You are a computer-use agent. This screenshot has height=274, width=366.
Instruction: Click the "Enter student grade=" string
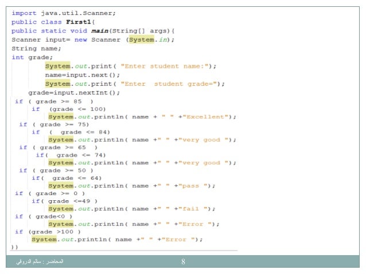click(x=169, y=84)
